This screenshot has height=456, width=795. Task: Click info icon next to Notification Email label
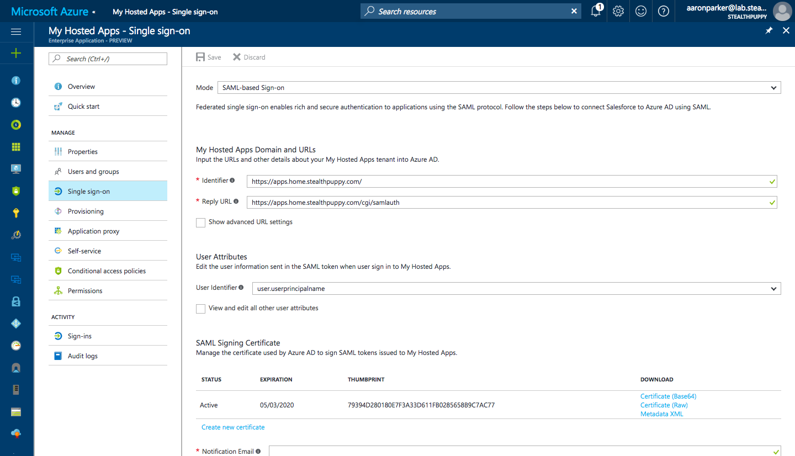(x=258, y=451)
